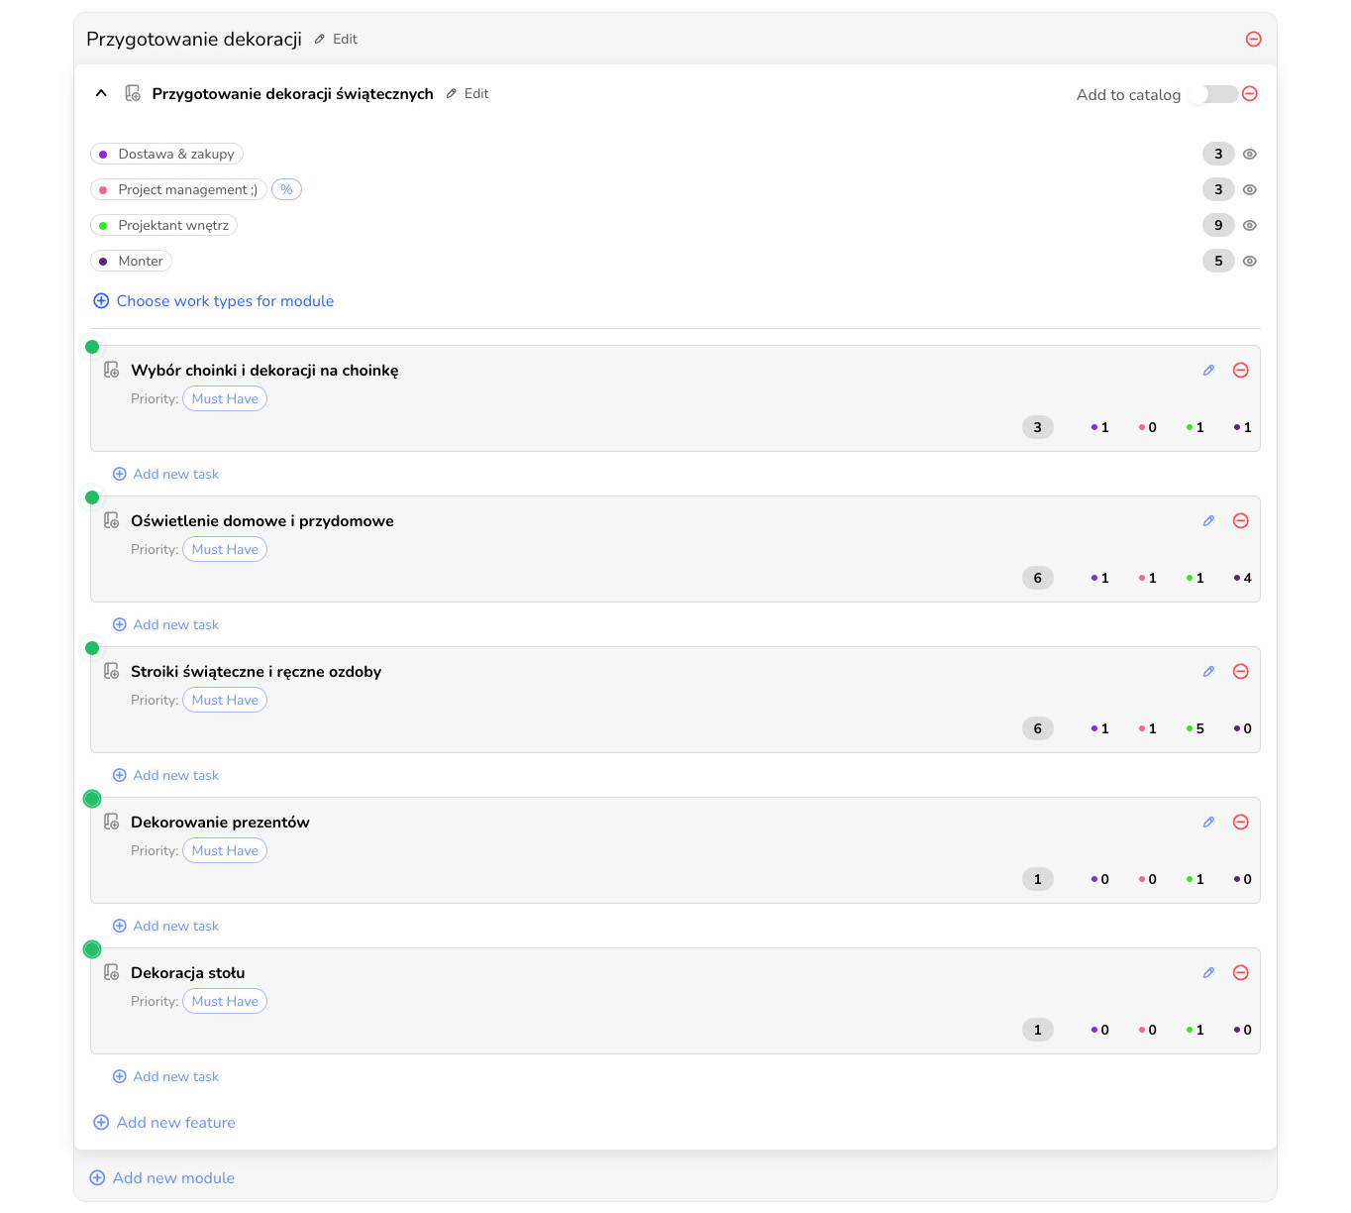
Task: Click pencil edit icon for Wybór choinki feature
Action: [1208, 371]
